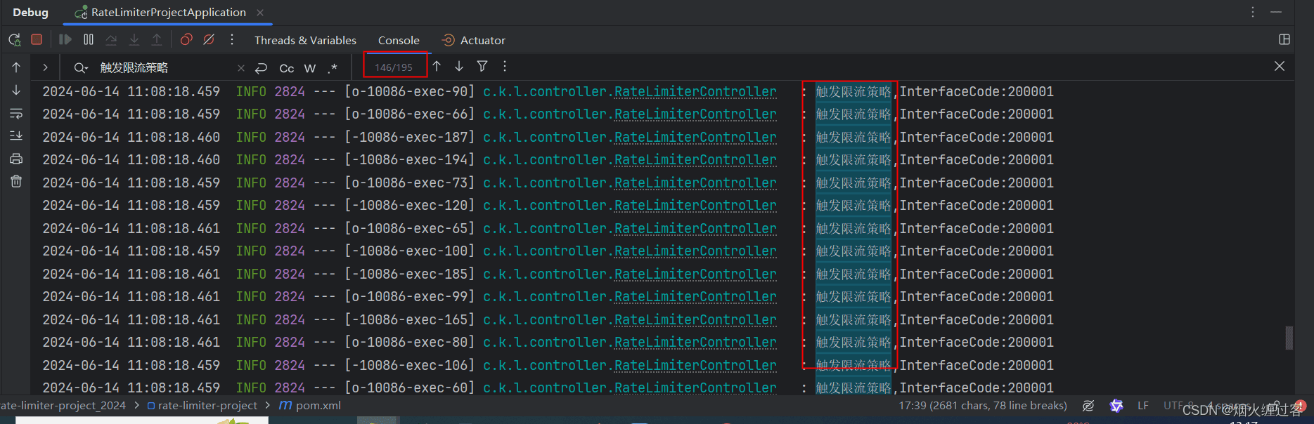This screenshot has height=424, width=1314.
Task: Switch to Threads & Variables tab
Action: 305,41
